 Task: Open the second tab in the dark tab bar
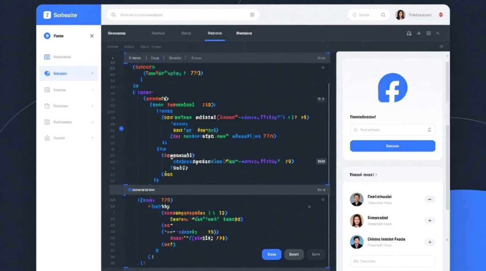coord(158,33)
